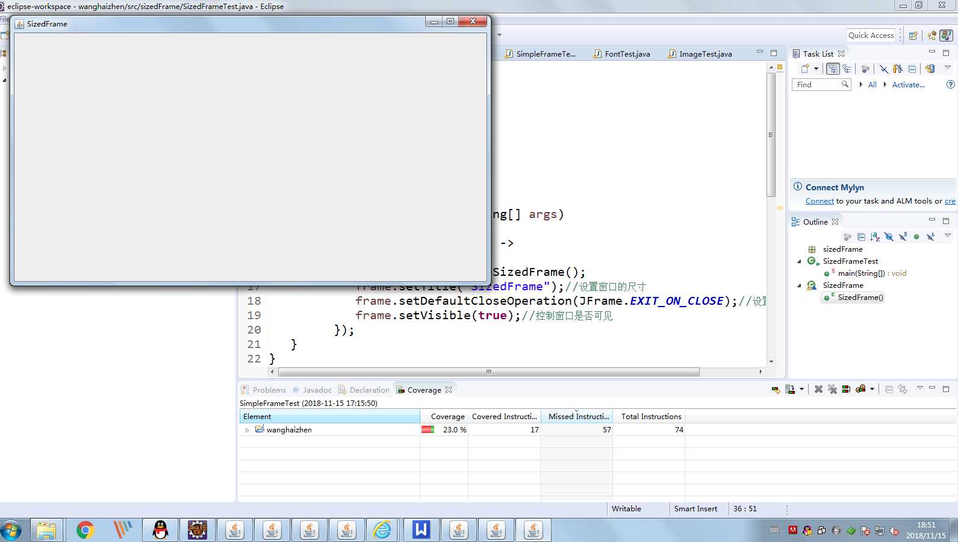The height and width of the screenshot is (542, 958).
Task: Click the Open Perspective icon
Action: tap(913, 36)
